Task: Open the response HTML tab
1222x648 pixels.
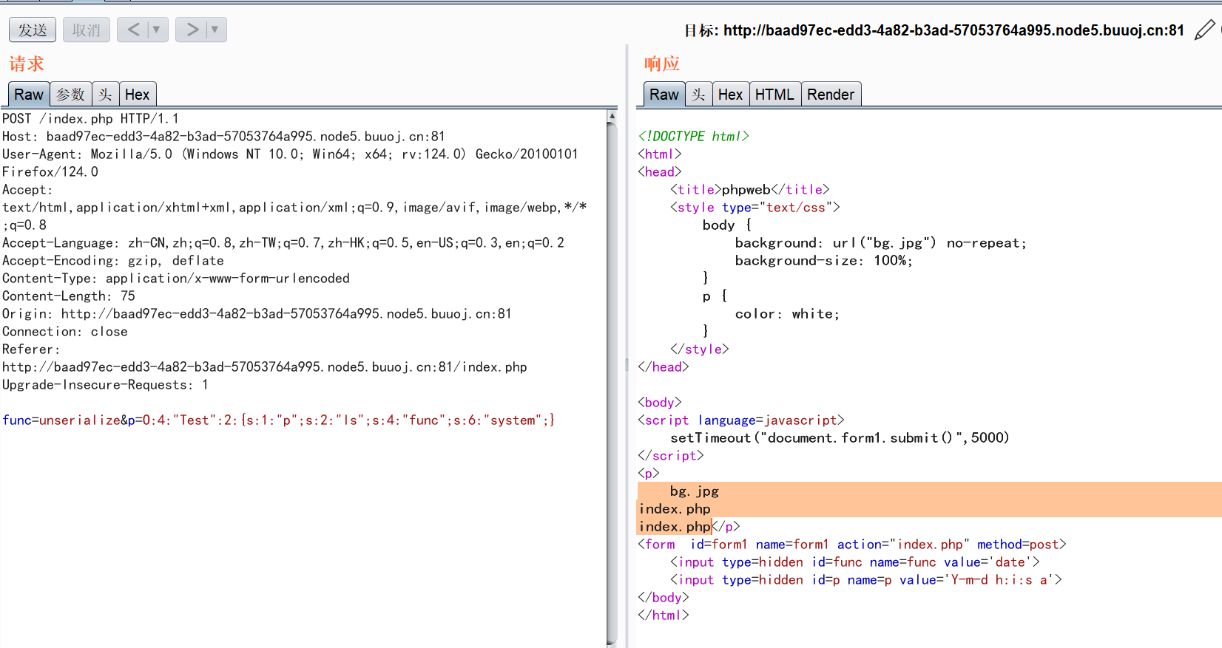Action: click(x=774, y=95)
